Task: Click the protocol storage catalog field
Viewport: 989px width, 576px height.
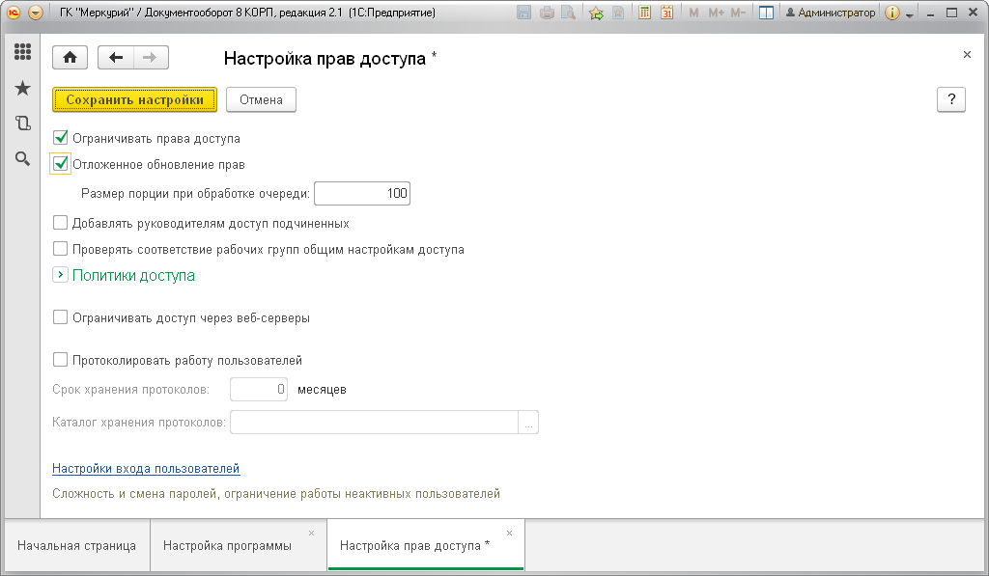Action: point(374,423)
